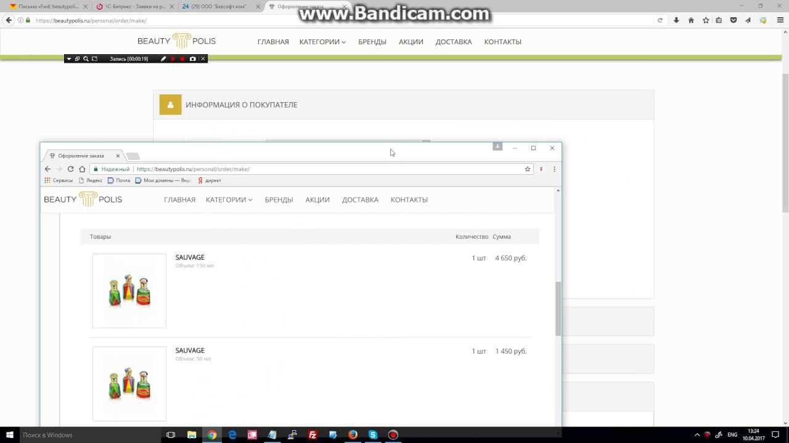Click Beauty Polis logo in Firefox page
This screenshot has height=443, width=789.
click(176, 41)
